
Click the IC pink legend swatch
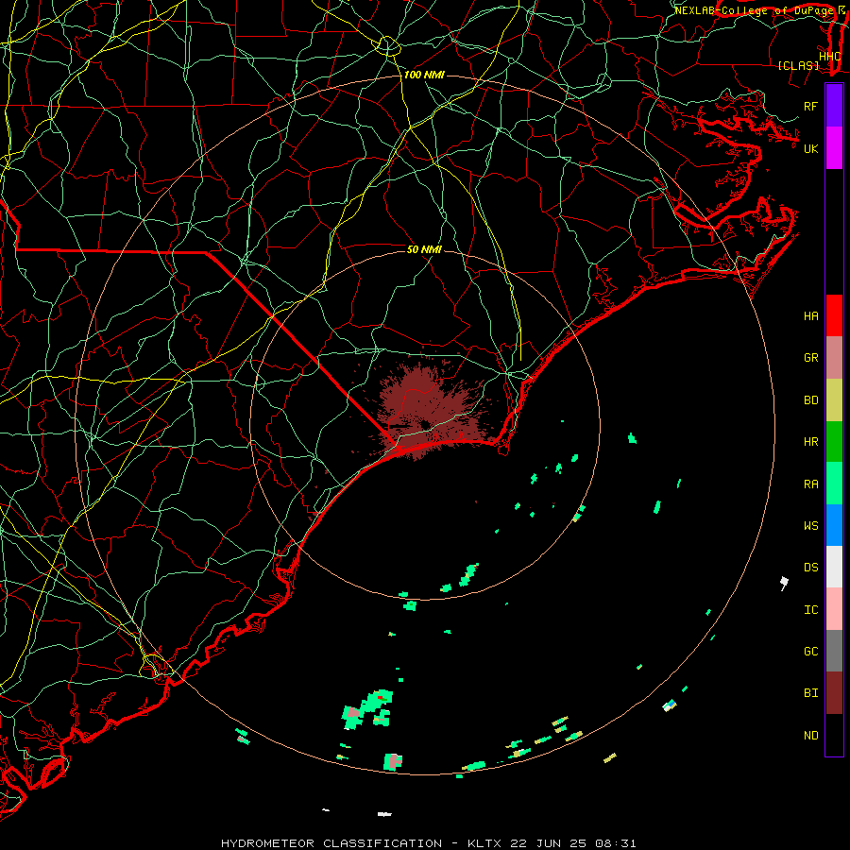[x=834, y=609]
